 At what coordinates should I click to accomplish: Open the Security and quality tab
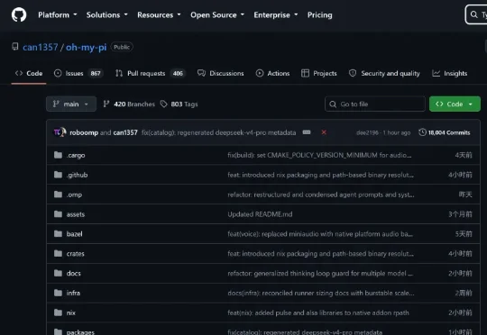(x=384, y=73)
